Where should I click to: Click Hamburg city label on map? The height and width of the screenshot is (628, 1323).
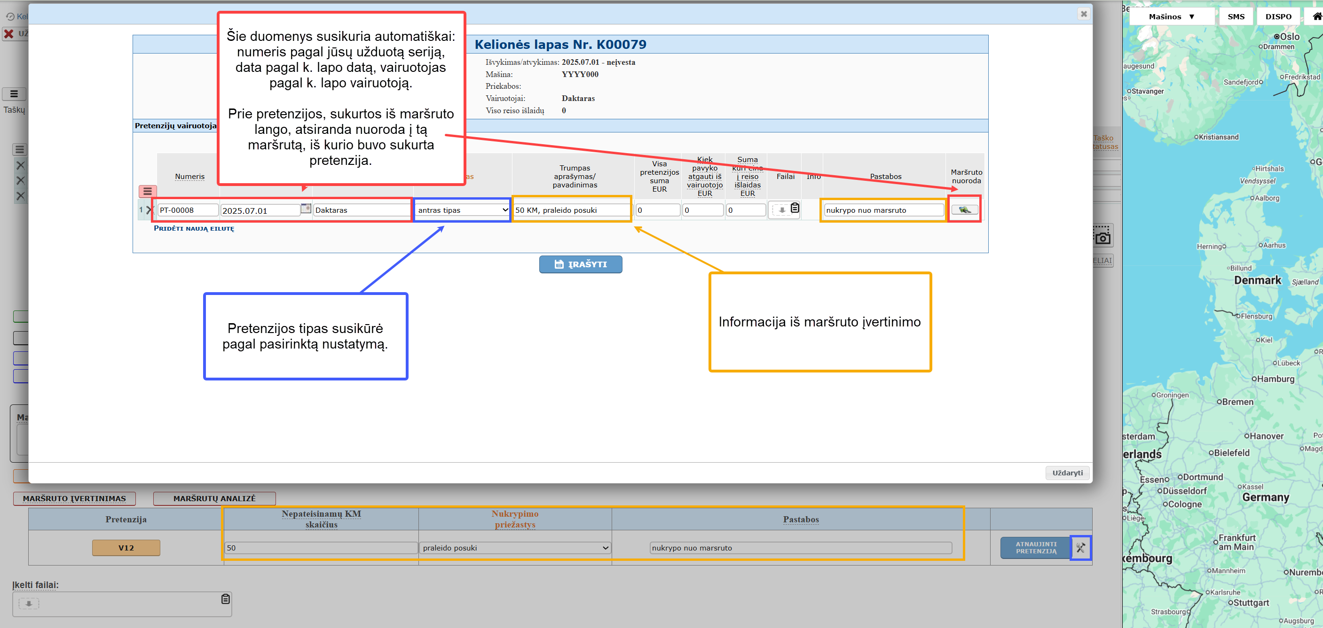(x=1275, y=379)
